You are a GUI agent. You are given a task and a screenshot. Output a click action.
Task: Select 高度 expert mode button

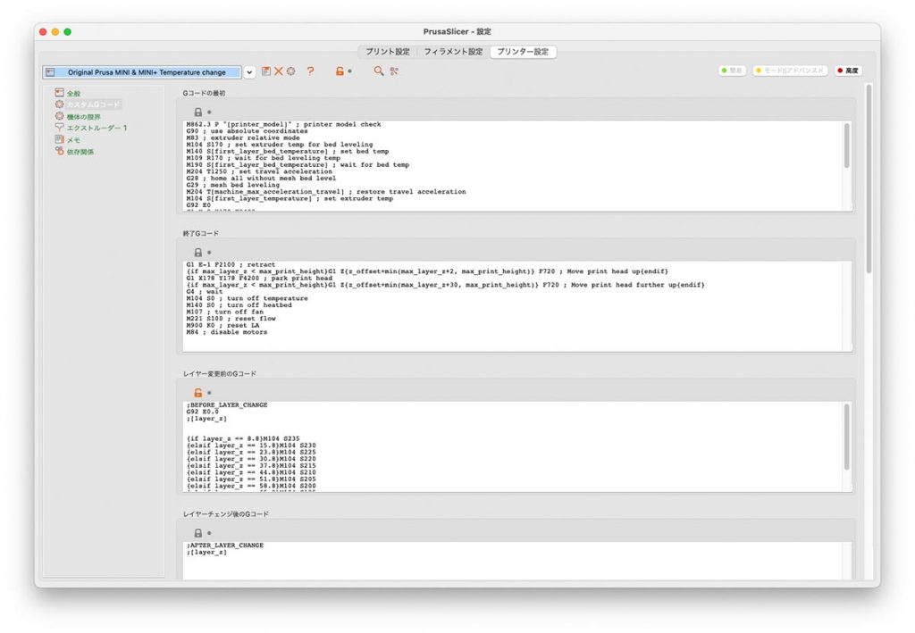(x=848, y=71)
